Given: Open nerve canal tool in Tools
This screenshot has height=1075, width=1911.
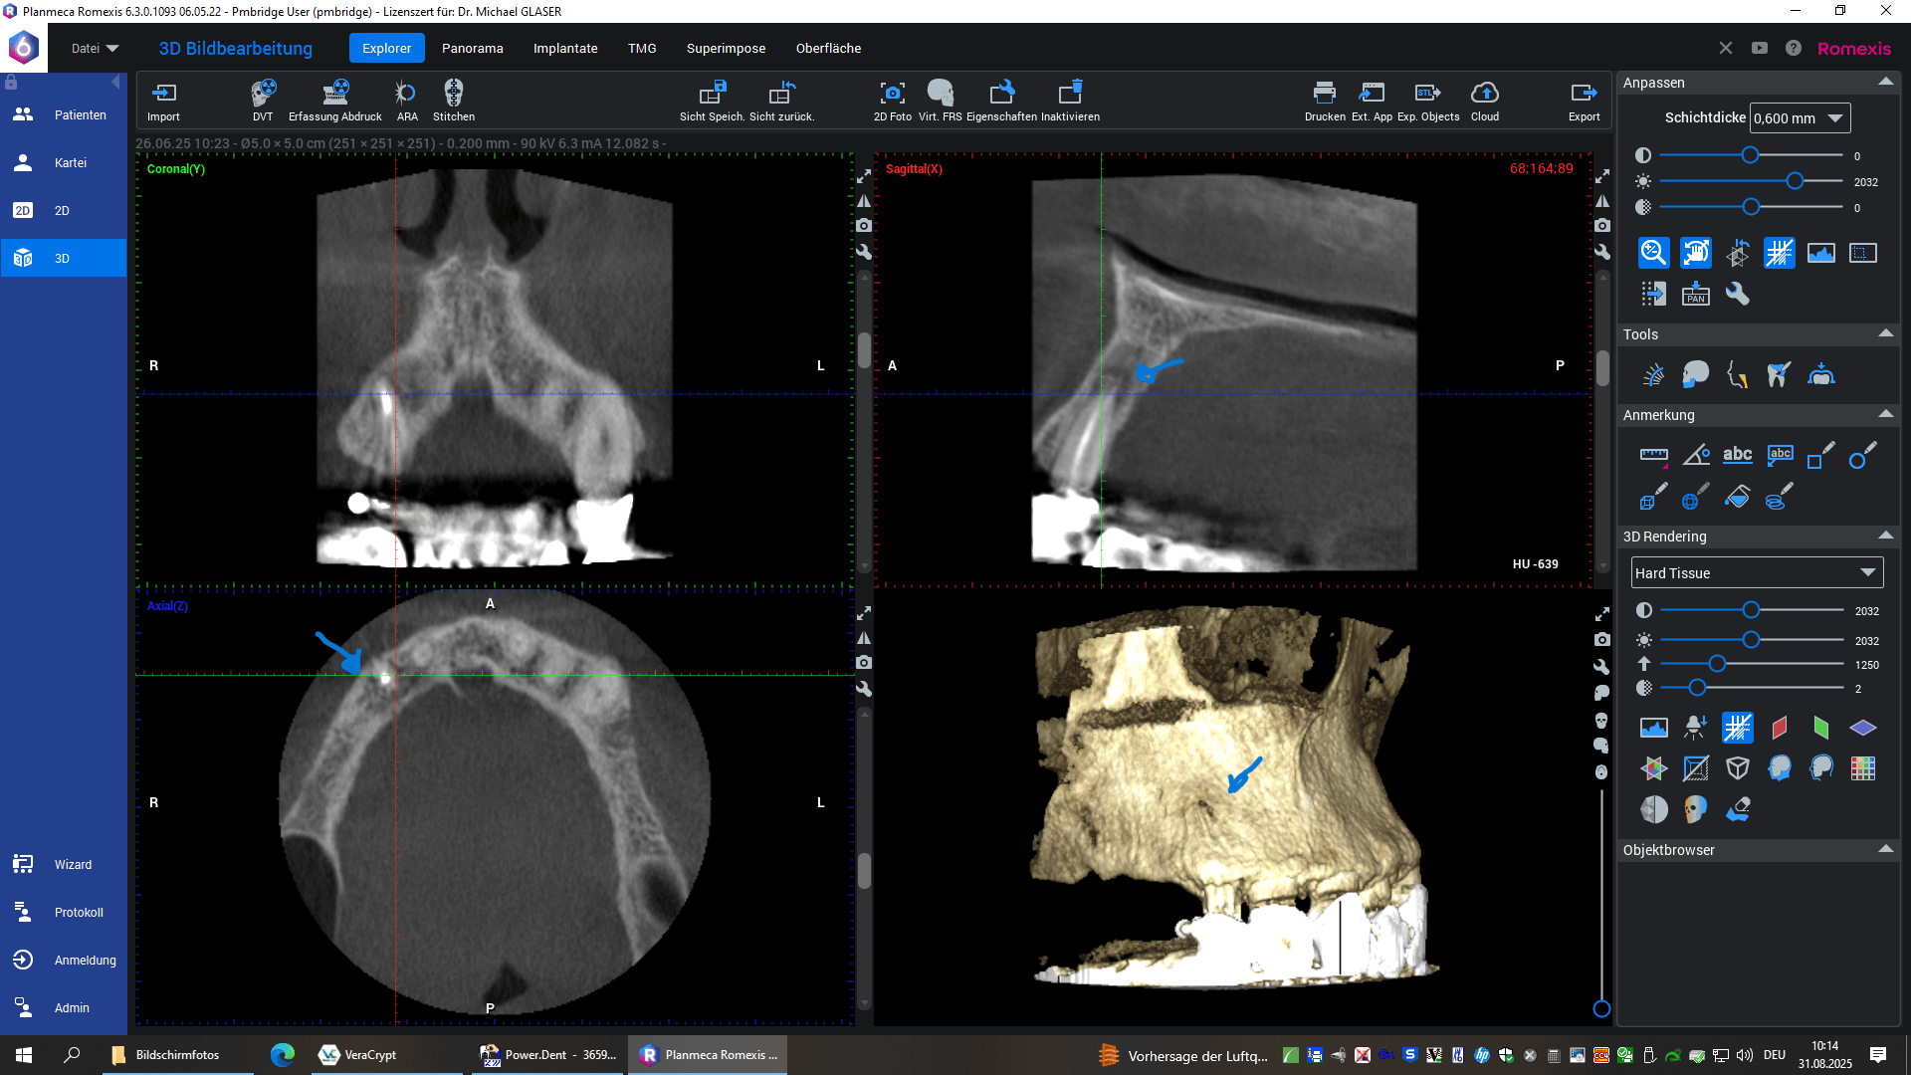Looking at the screenshot, I should (x=1653, y=375).
